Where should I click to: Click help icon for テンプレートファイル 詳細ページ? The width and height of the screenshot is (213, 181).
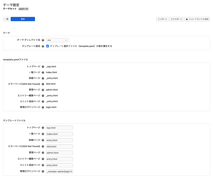coord(43,140)
